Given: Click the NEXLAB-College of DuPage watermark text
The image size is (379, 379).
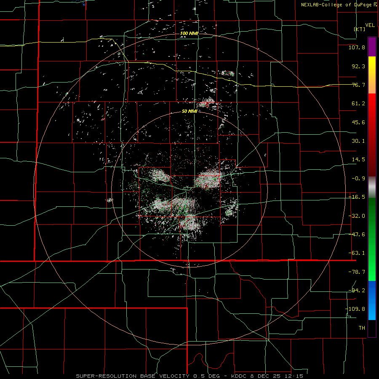Looking at the screenshot, I should (339, 5).
